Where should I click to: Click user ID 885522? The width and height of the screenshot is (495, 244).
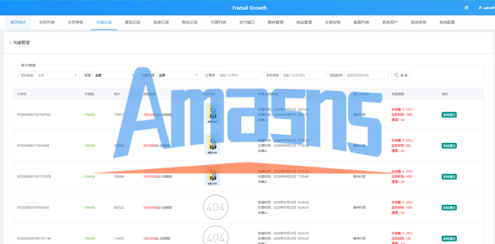coord(119,208)
